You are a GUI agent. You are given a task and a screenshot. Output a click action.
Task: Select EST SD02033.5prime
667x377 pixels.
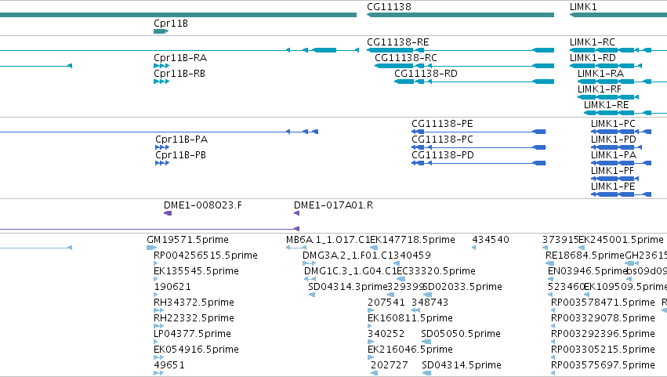pos(462,287)
